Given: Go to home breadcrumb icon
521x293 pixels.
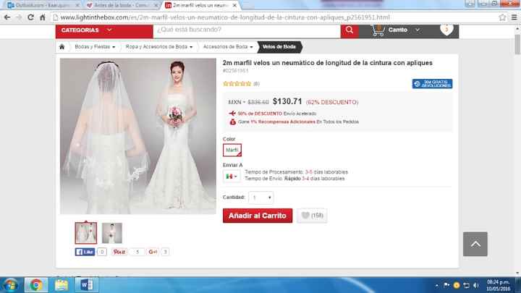Looking at the screenshot, I should (62, 47).
